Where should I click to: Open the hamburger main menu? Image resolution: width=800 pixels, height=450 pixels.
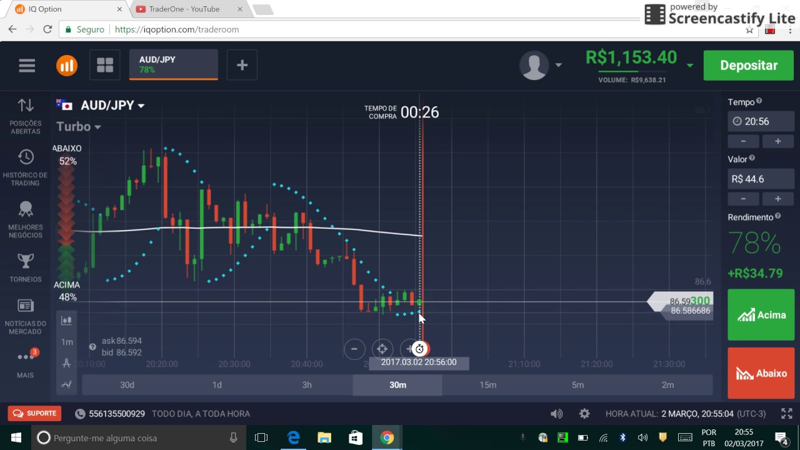point(27,66)
